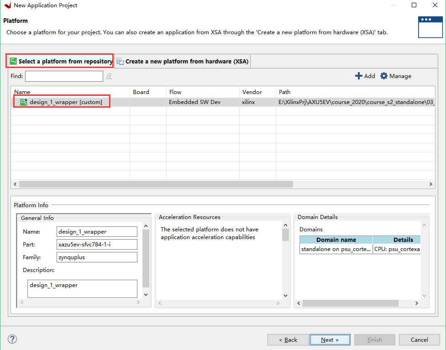This screenshot has width=446, height=350.
Task: Click platform table scroll left arrow
Action: (x=15, y=184)
